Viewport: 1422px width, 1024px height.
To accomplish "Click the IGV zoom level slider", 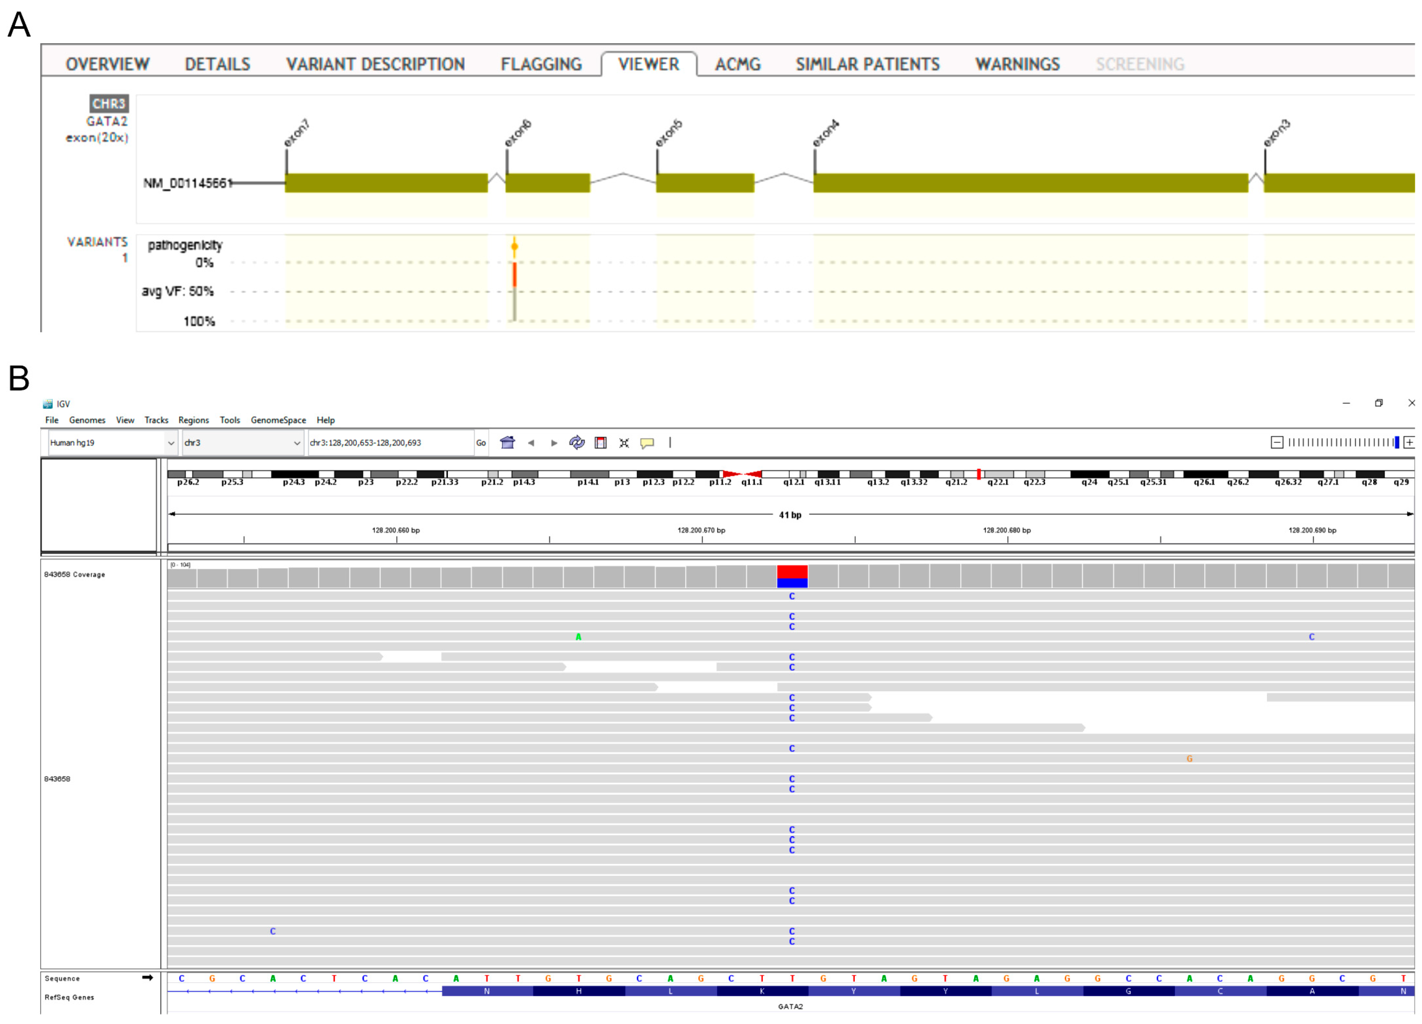I will [x=1342, y=442].
